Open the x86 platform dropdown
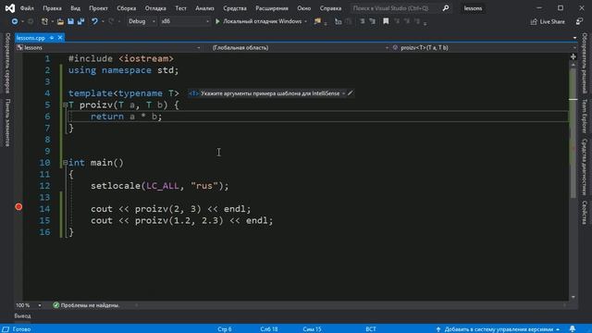This screenshot has height=333, width=592. pos(185,21)
